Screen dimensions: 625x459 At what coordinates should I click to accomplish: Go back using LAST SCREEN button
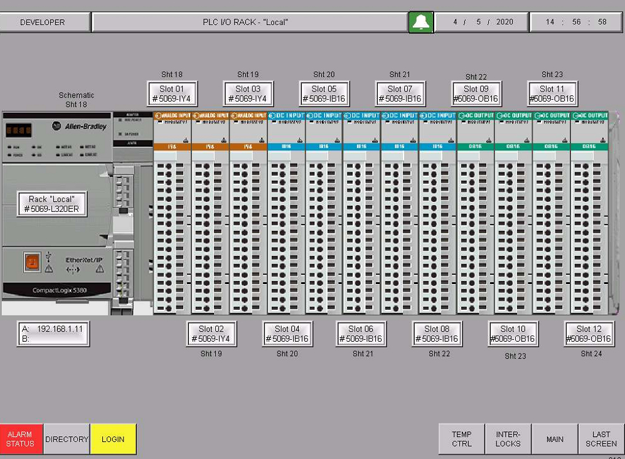click(x=601, y=439)
